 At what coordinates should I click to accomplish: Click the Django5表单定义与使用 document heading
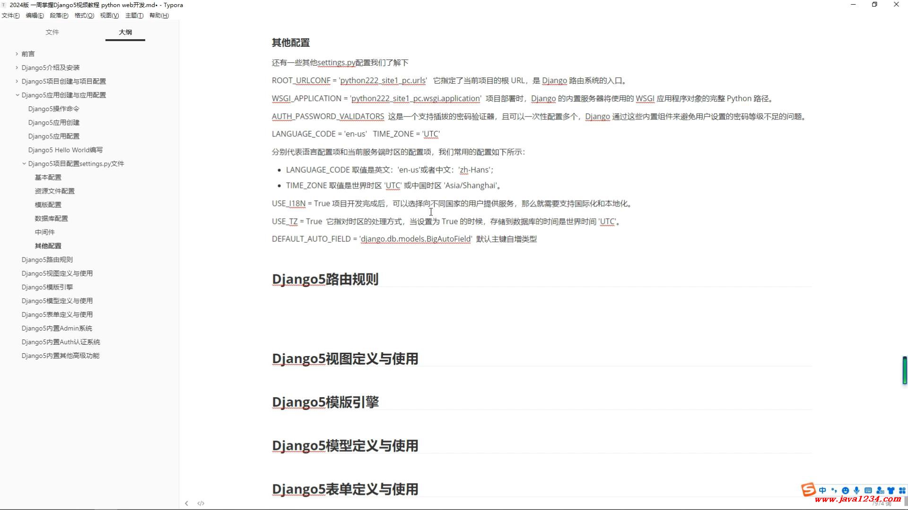click(345, 489)
